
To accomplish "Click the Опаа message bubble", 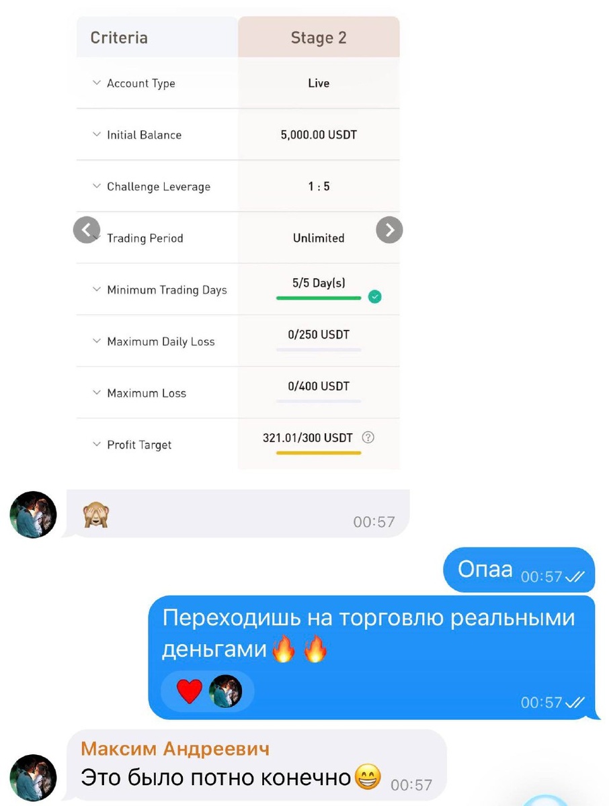I will click(519, 570).
